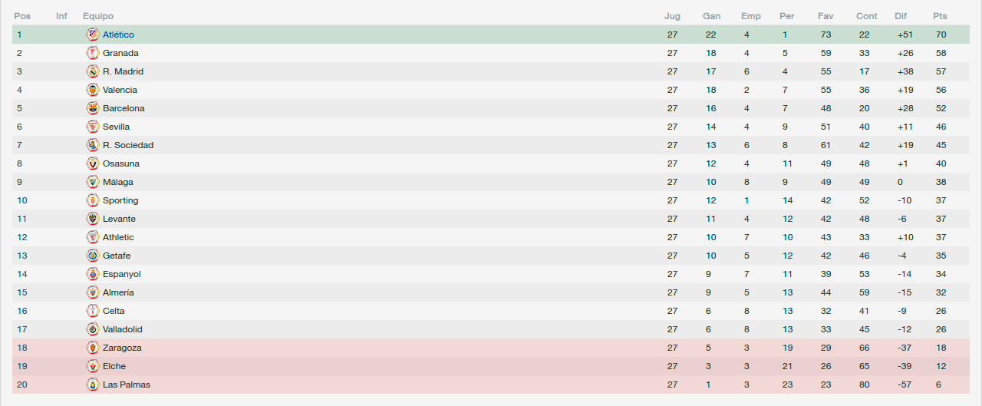Click the Granada club crest icon
Viewport: 982px width, 406px height.
[x=93, y=53]
